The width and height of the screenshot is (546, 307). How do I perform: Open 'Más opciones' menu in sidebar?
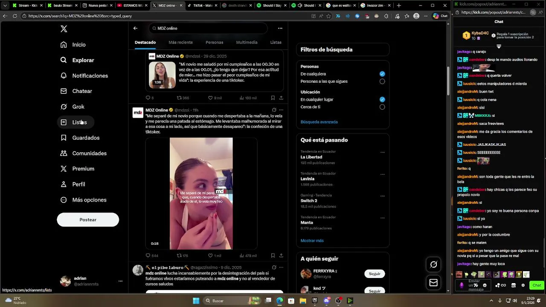[84, 200]
